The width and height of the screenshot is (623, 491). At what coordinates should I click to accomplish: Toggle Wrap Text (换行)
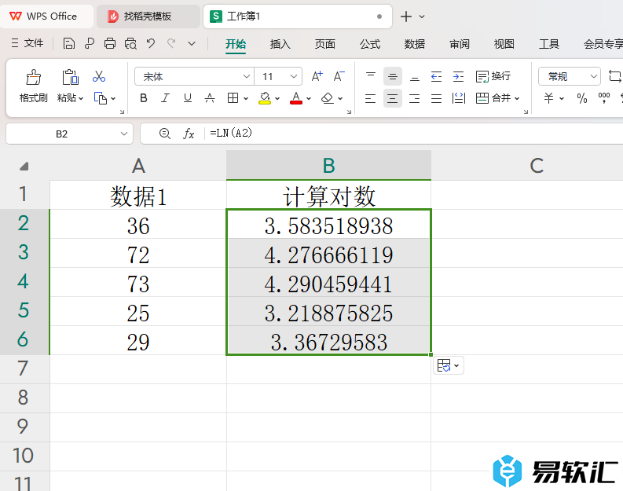point(493,76)
